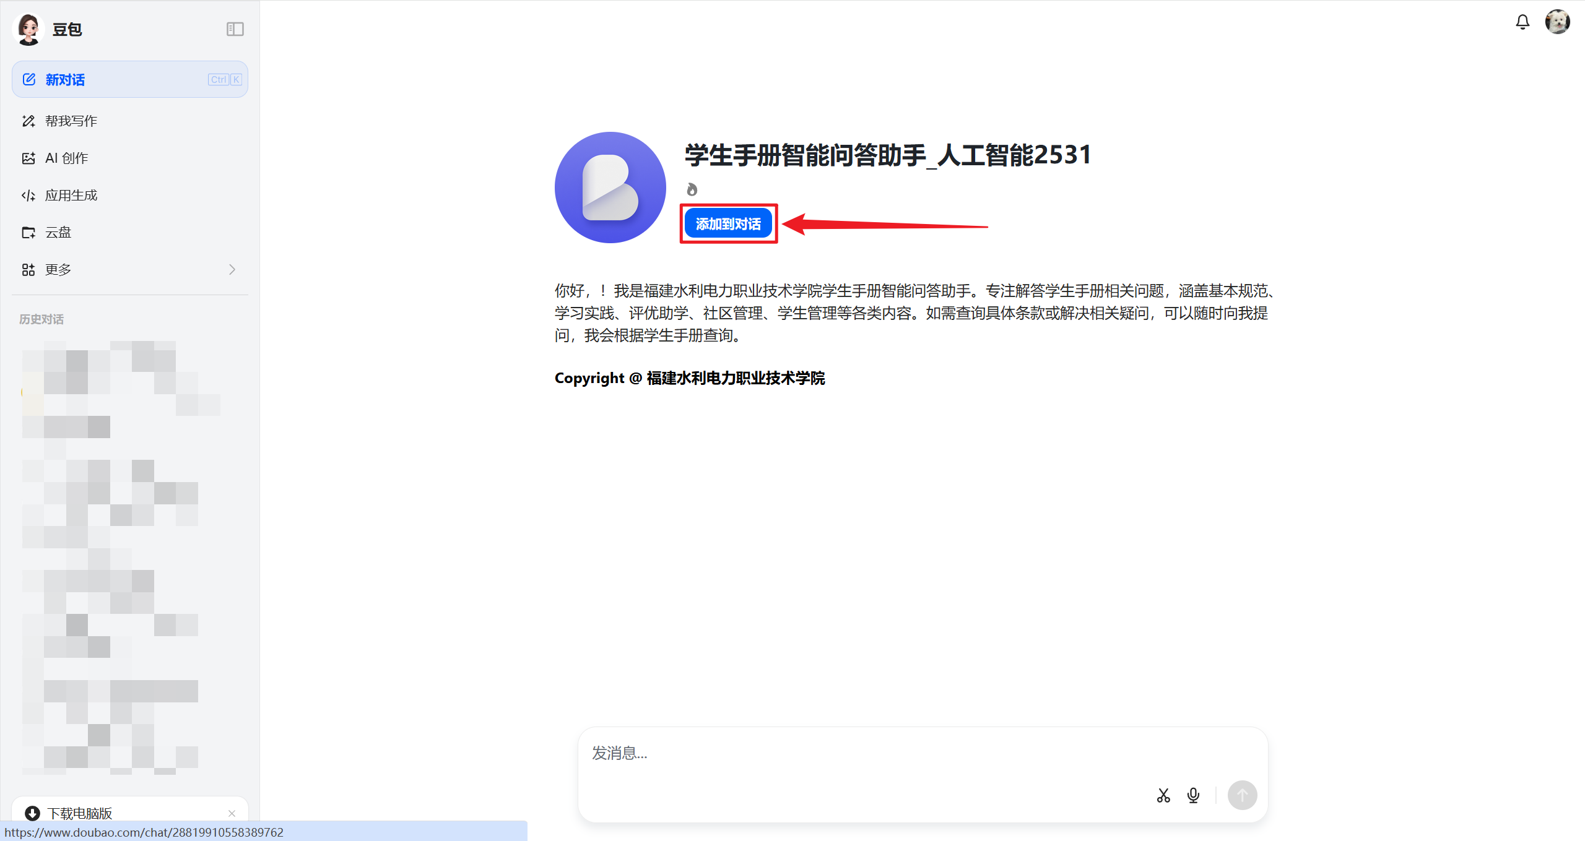Open the 云盘 cloud drive
The width and height of the screenshot is (1585, 841).
(x=59, y=232)
